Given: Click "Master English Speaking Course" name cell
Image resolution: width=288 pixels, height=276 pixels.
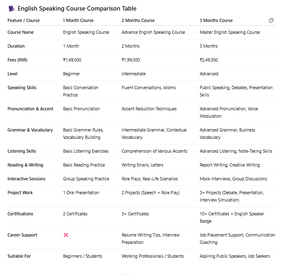Looking at the screenshot, I should point(229,32).
